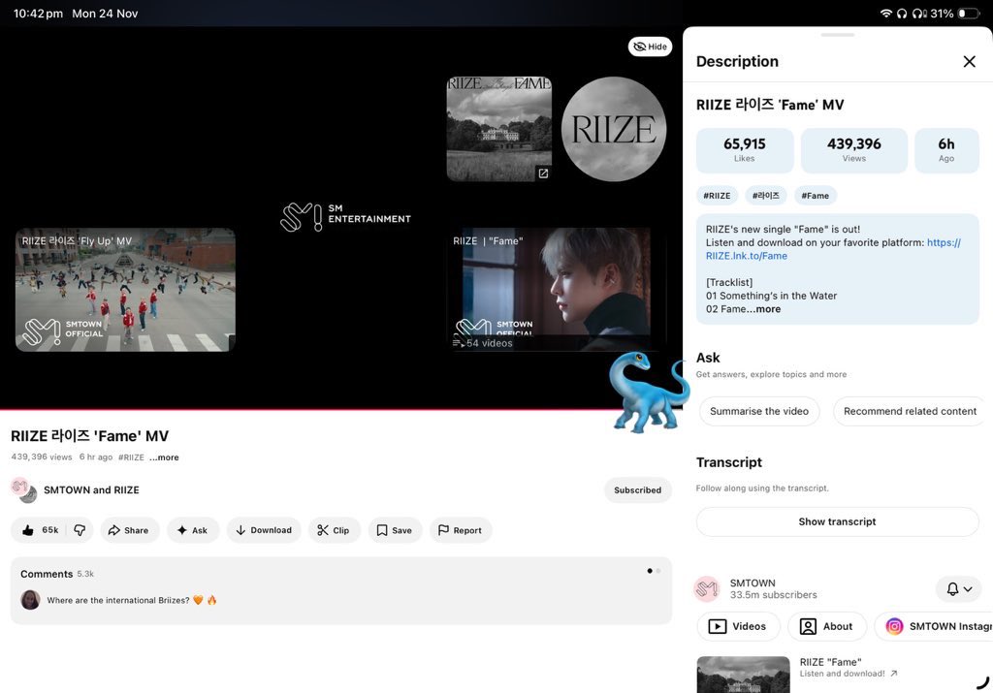Tap the battery indicator in status bar
This screenshot has height=693, width=993.
click(x=969, y=14)
